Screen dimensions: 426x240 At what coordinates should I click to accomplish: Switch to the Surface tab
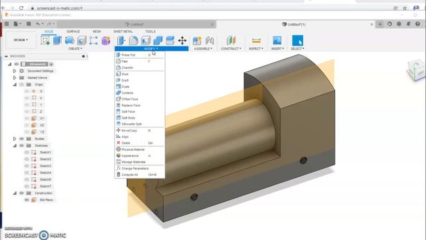(x=73, y=31)
